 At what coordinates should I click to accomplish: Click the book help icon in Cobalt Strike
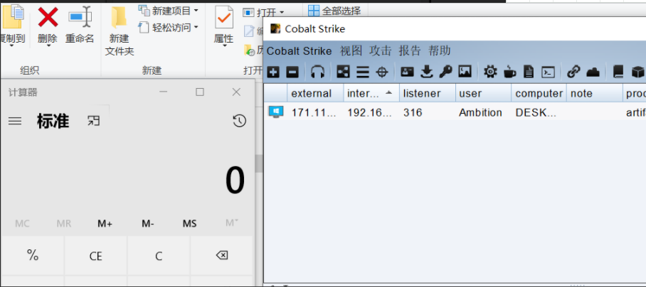tap(618, 72)
